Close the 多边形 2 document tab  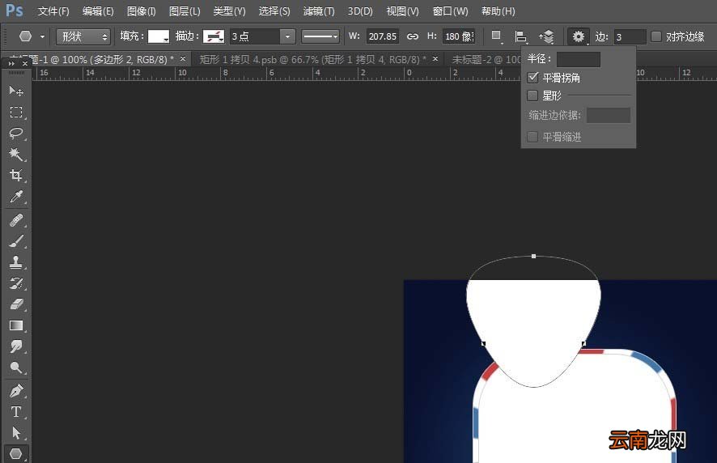[x=183, y=59]
